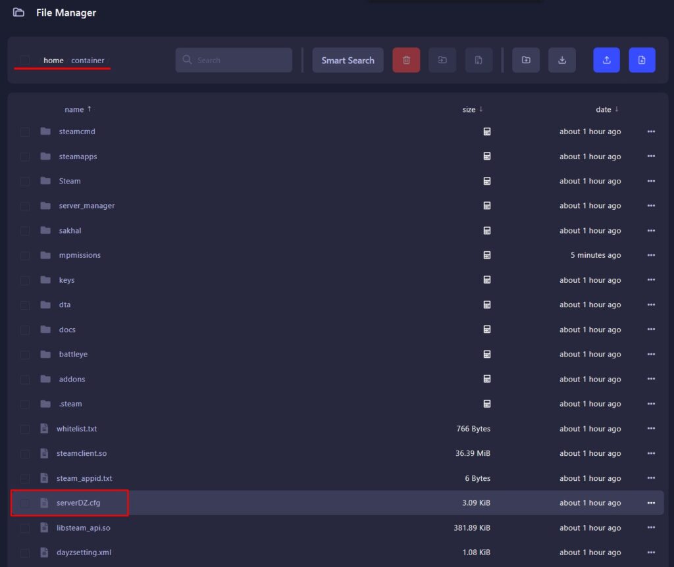Open the battleye folder

(72, 355)
